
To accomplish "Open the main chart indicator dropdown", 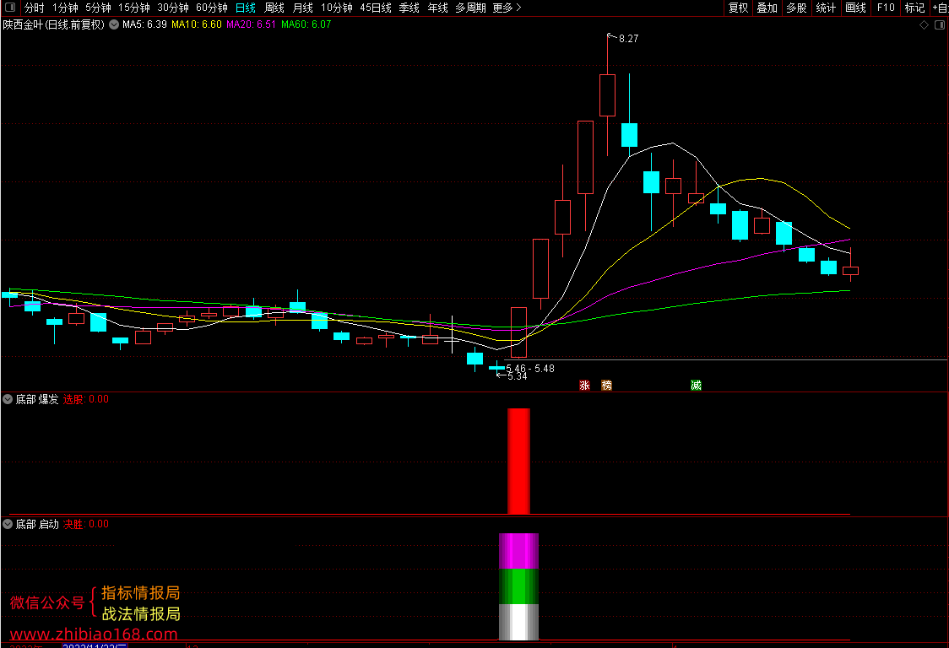I will click(114, 24).
